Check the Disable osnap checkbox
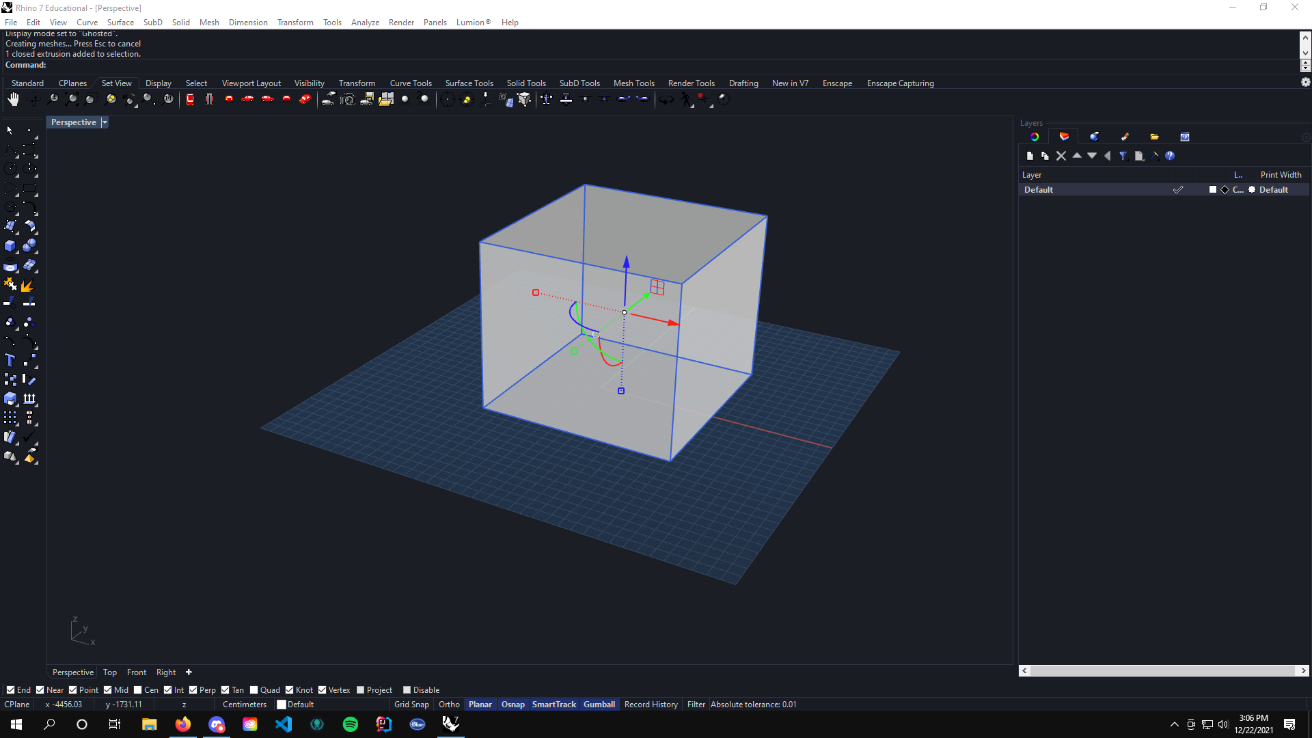 [407, 690]
